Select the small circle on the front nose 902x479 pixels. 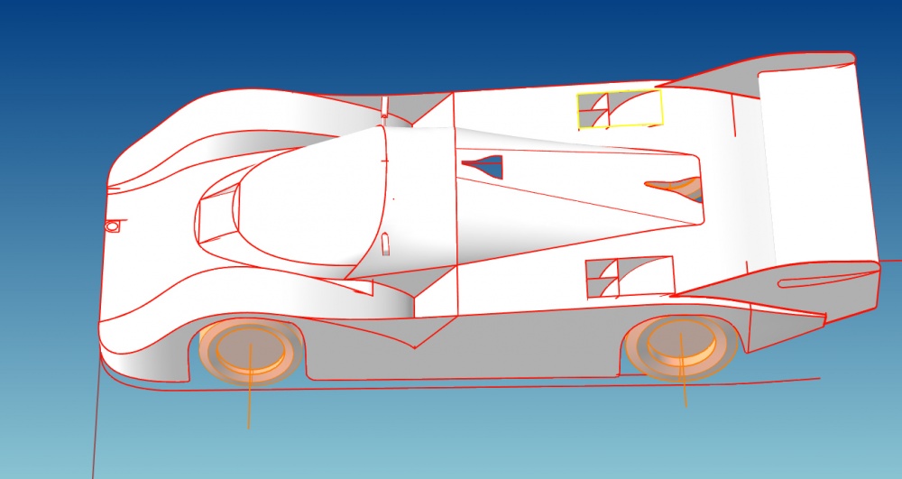[x=112, y=226]
